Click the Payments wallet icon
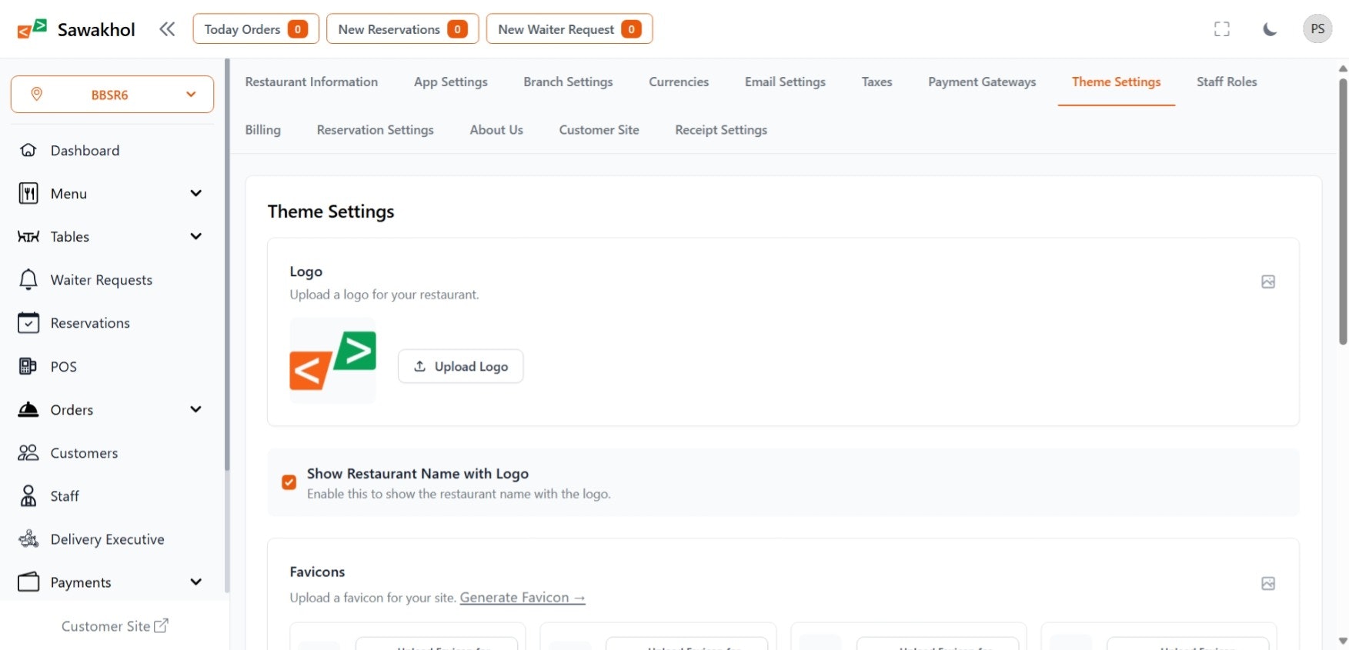 [x=28, y=582]
